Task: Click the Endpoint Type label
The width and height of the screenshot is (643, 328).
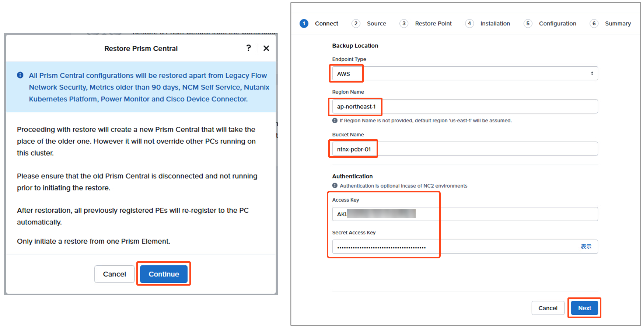Action: pos(349,59)
